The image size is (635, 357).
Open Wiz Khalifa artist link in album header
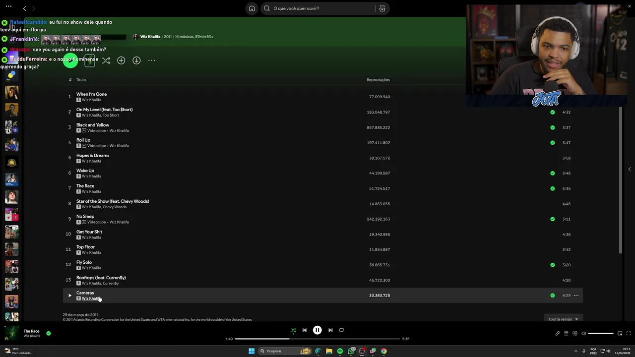point(150,37)
